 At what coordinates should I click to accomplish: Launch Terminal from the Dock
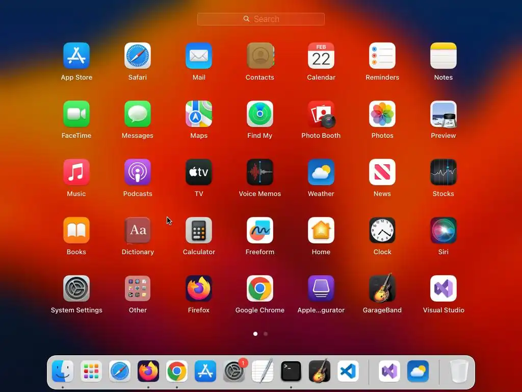291,371
